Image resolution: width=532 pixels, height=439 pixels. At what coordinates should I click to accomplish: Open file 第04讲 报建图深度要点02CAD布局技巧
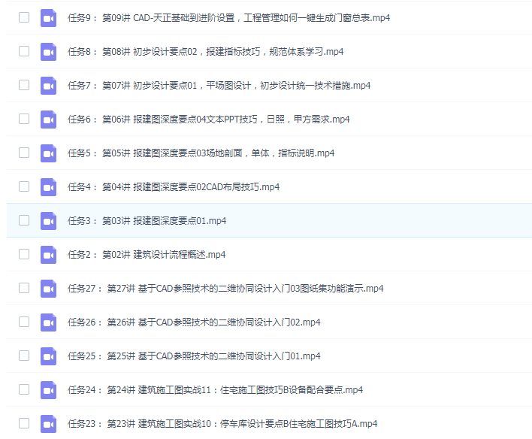coord(174,186)
